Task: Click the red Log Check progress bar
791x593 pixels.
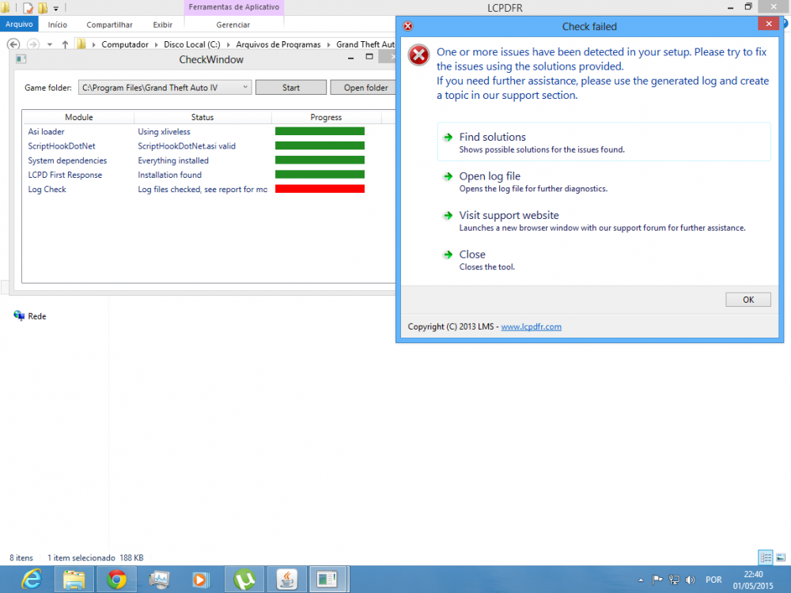Action: click(x=320, y=189)
